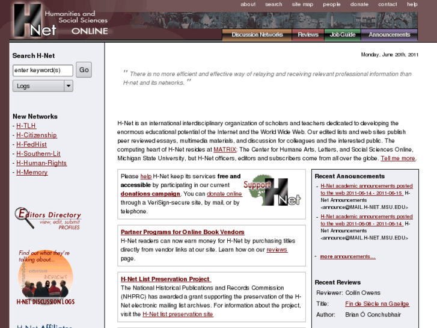
Task: Click the Search H-Net heading
Action: click(x=34, y=55)
